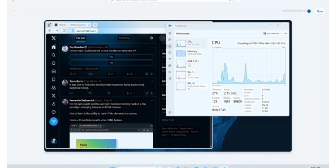The width and height of the screenshot is (336, 168).
Task: Open Profile in X sidebar
Action: [x=54, y=104]
